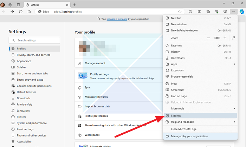Open History from the menu
The width and height of the screenshot is (246, 147).
click(200, 52)
